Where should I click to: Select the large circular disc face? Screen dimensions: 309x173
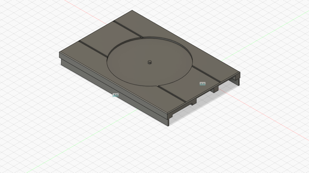(x=150, y=62)
